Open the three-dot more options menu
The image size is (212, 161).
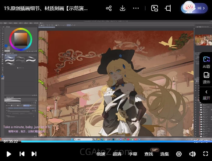point(136,8)
